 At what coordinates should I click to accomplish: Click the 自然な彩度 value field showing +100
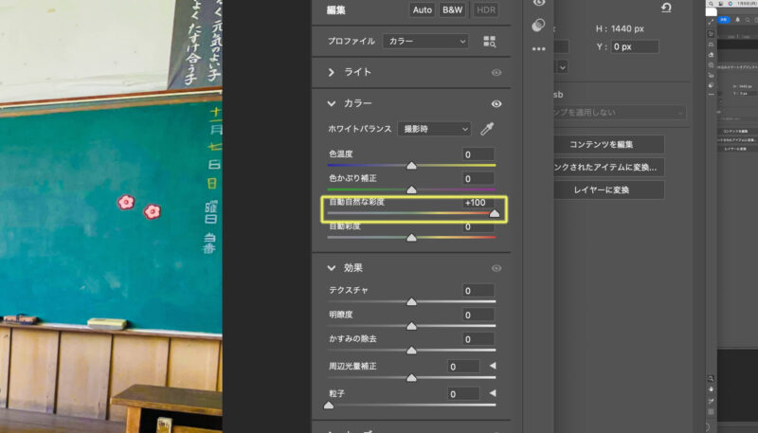click(478, 203)
